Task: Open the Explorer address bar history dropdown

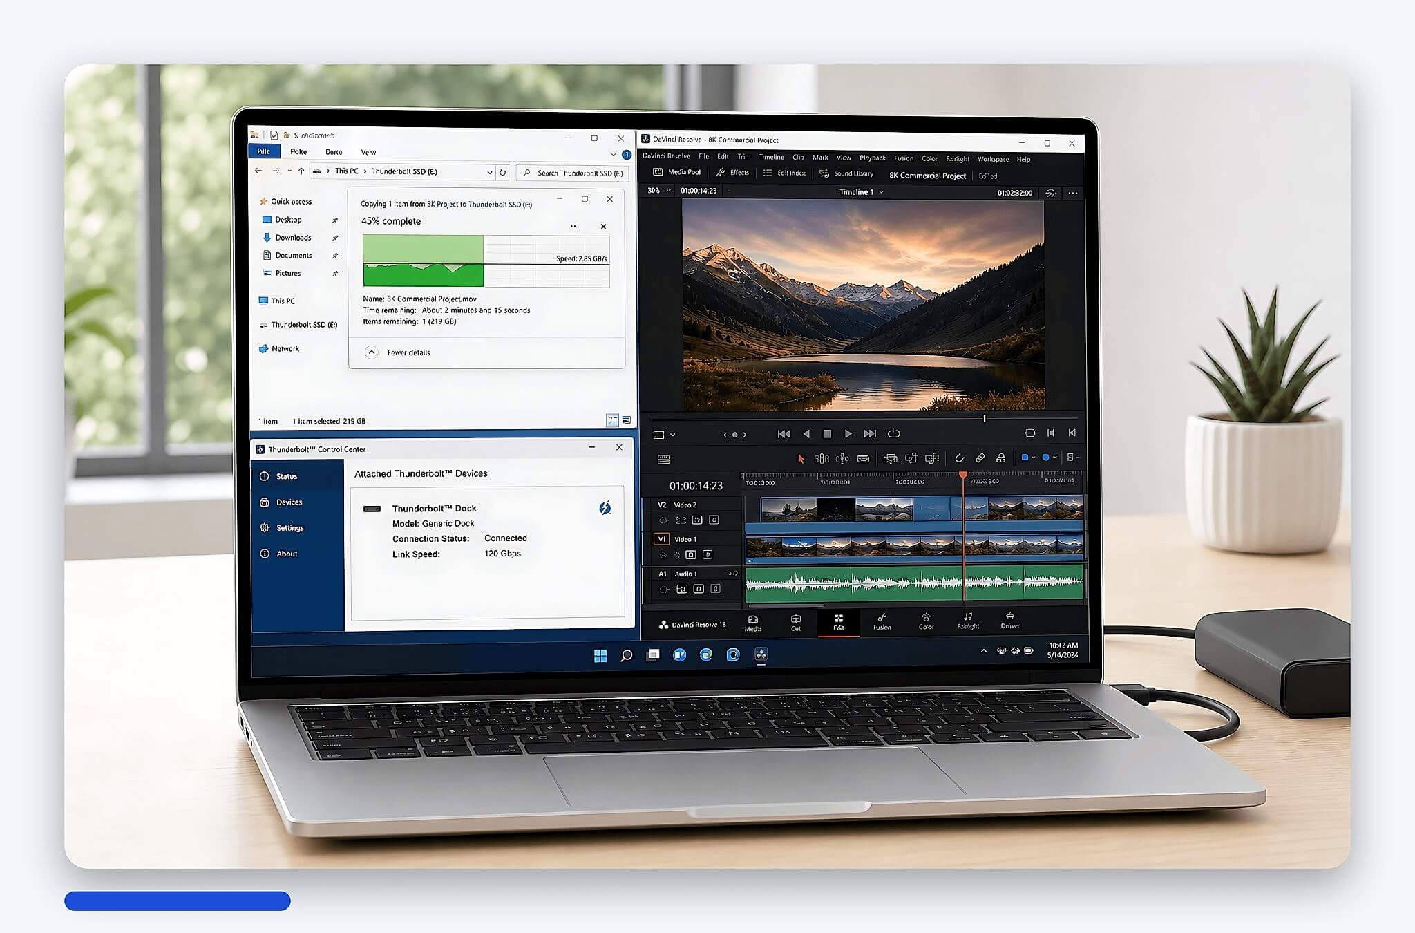Action: [489, 172]
